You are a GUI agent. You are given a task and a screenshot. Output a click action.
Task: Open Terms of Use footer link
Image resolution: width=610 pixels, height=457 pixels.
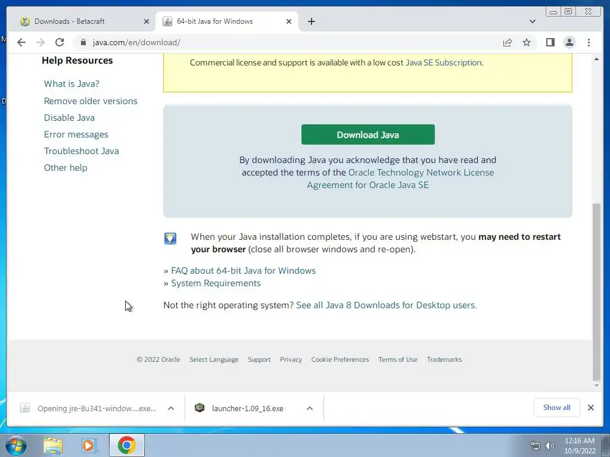pyautogui.click(x=397, y=359)
